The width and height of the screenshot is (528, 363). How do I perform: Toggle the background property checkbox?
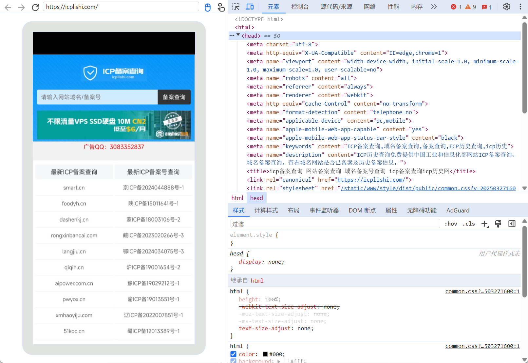tap(233, 361)
